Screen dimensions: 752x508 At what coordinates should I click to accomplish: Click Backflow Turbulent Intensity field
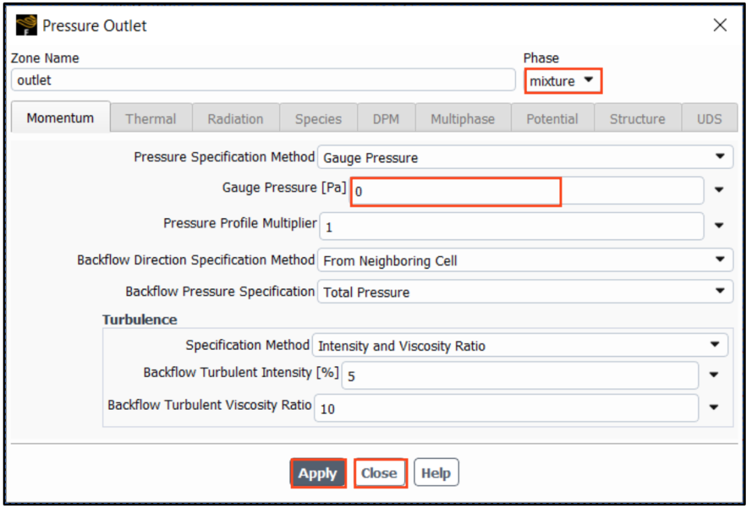point(519,376)
